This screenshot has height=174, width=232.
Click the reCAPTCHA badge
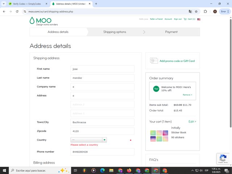[223, 159]
